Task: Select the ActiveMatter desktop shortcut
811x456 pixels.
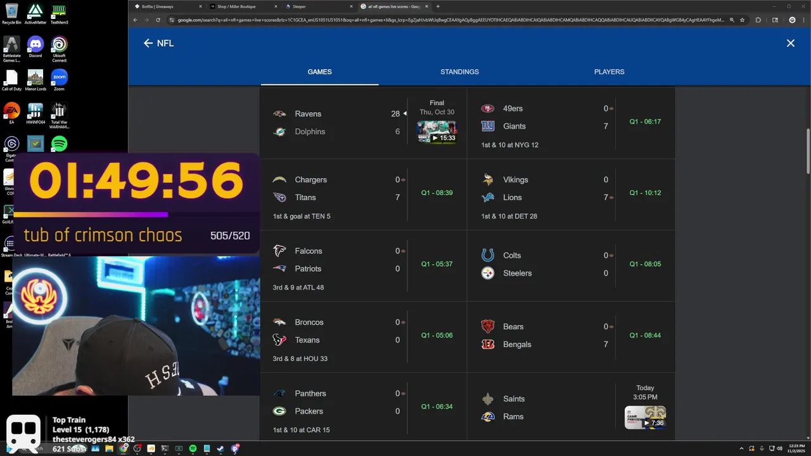Action: pyautogui.click(x=35, y=14)
